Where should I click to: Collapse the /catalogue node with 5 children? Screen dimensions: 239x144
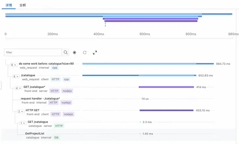click(16, 76)
